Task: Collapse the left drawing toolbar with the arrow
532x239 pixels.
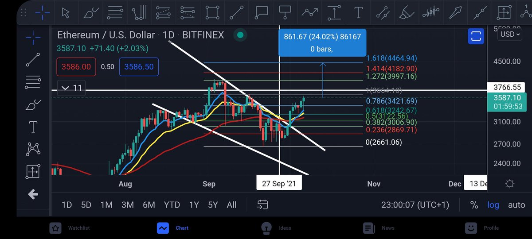Action: (33, 194)
